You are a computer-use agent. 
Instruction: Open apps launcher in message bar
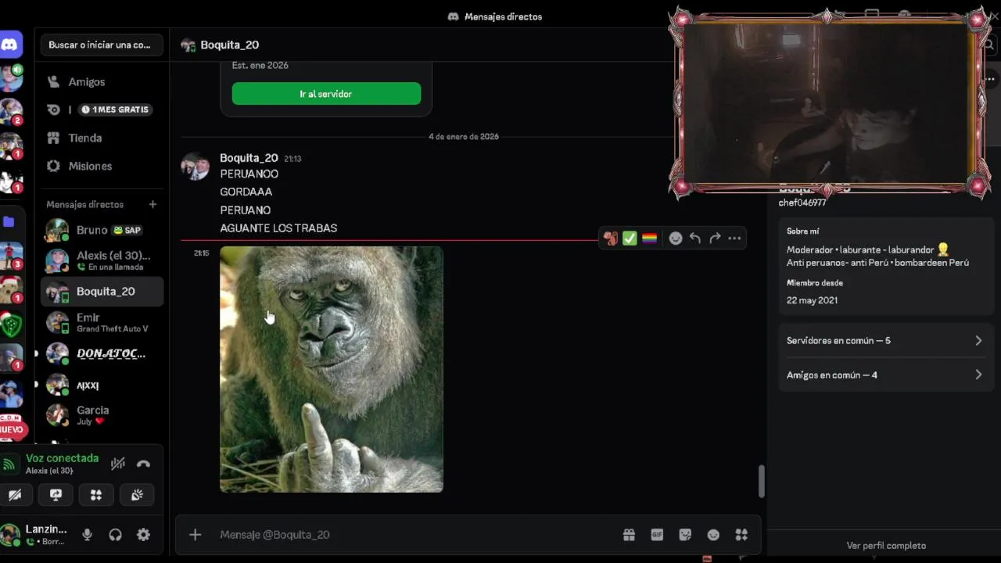click(741, 535)
